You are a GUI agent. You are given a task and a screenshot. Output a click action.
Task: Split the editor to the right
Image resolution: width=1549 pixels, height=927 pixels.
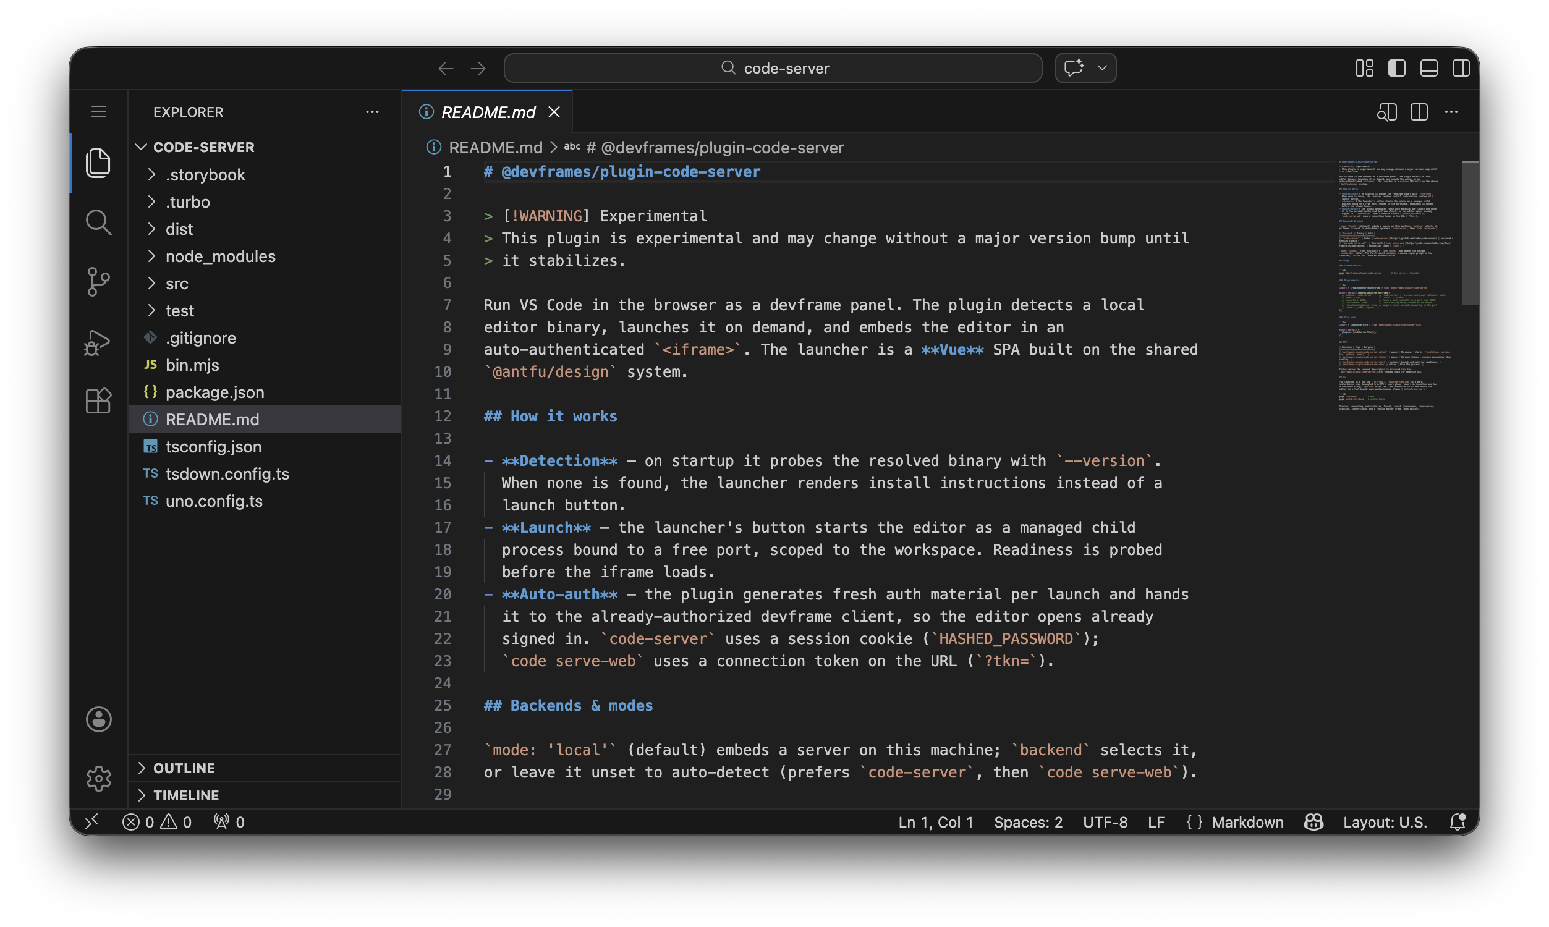(1419, 112)
